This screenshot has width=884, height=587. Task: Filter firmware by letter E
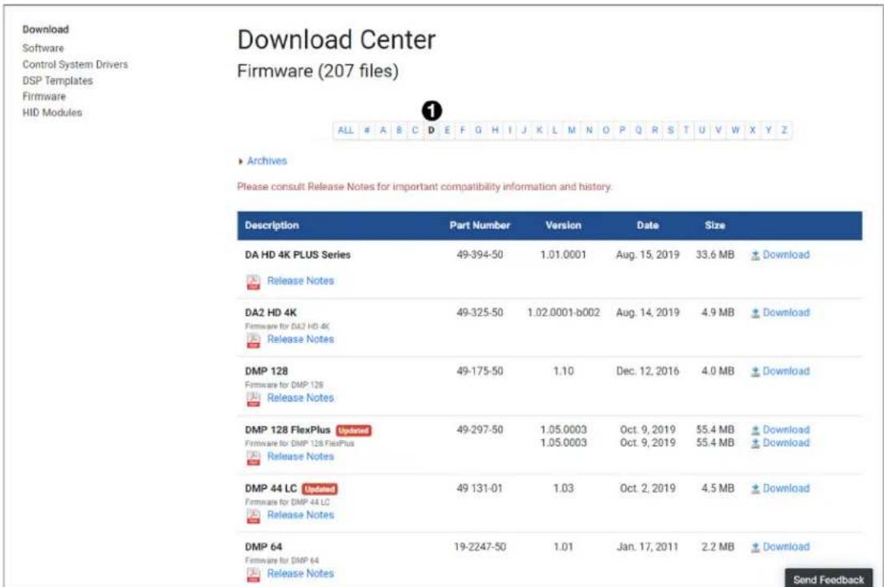pos(447,130)
